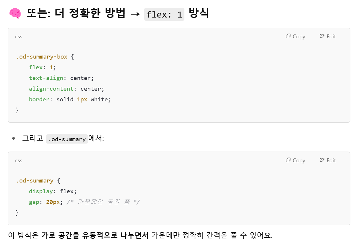The width and height of the screenshot is (359, 247).
Task: Click the pink brain emoji in the heading
Action: [x=15, y=13]
